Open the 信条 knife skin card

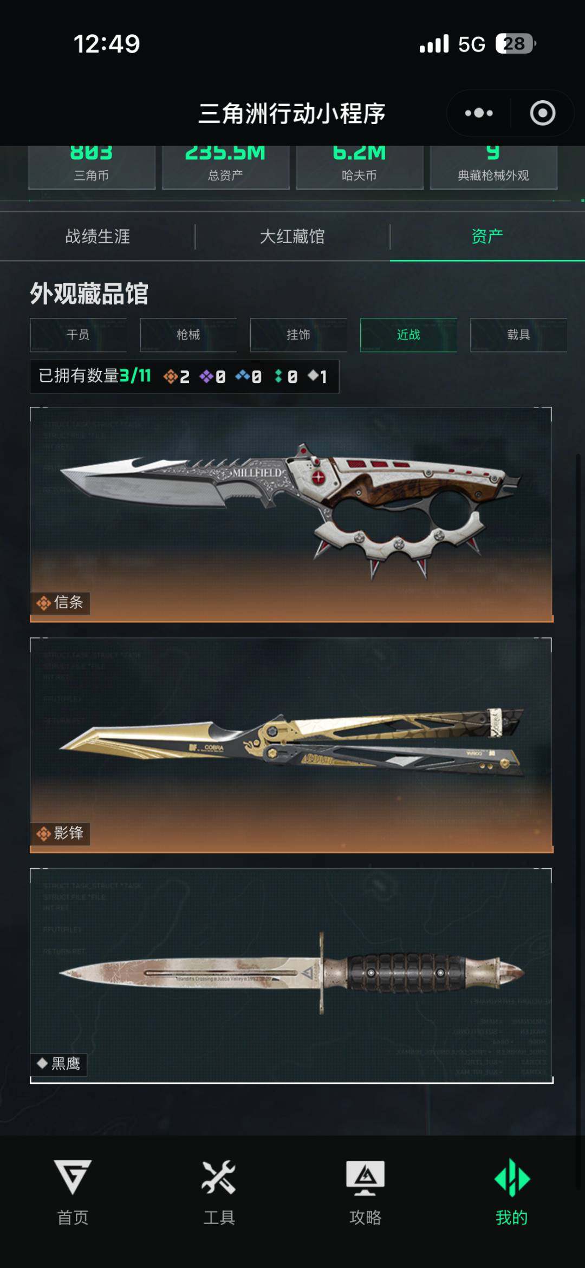pos(291,515)
